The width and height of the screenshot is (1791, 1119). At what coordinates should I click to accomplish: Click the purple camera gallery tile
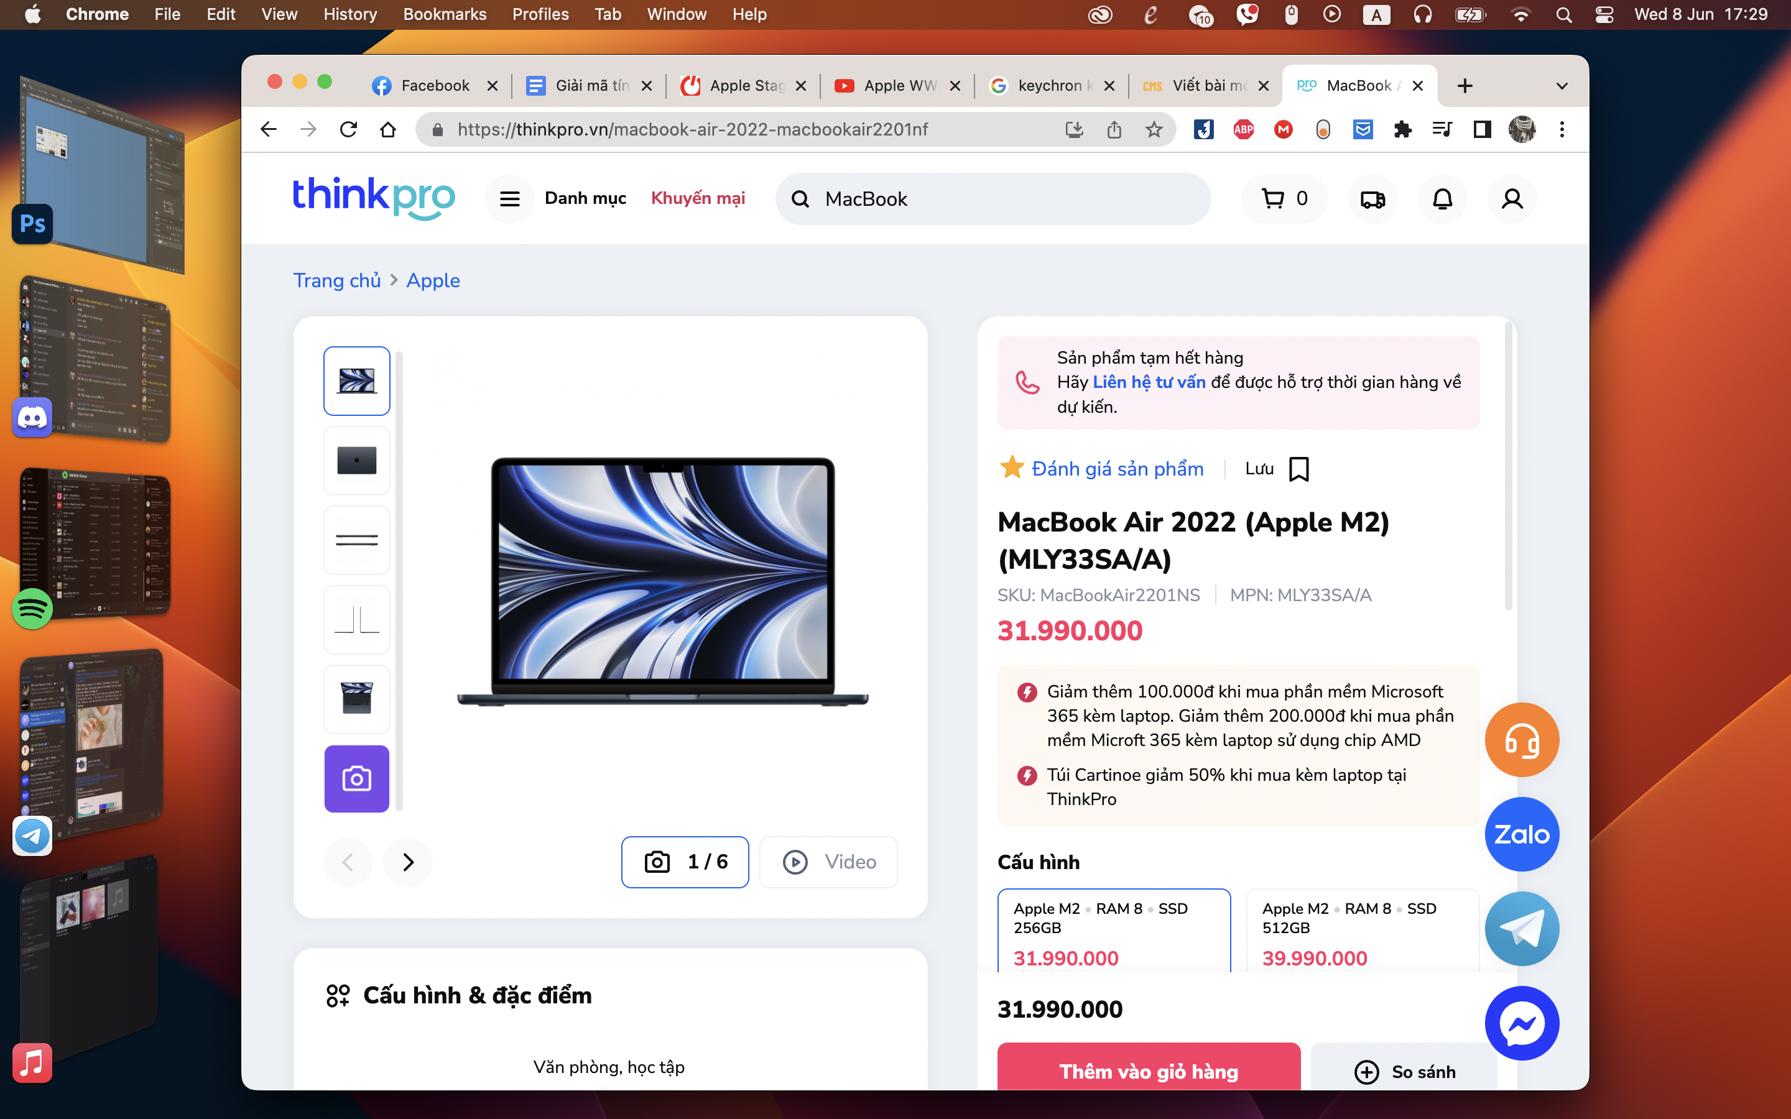pos(357,778)
